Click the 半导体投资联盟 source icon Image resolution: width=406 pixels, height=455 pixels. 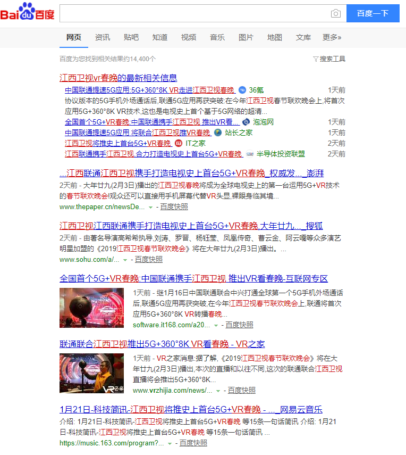click(250, 154)
